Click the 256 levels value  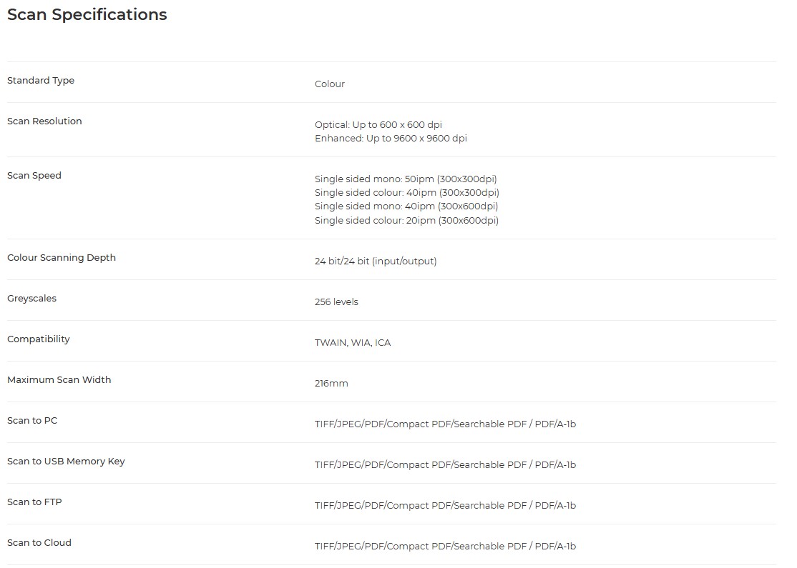pos(336,302)
